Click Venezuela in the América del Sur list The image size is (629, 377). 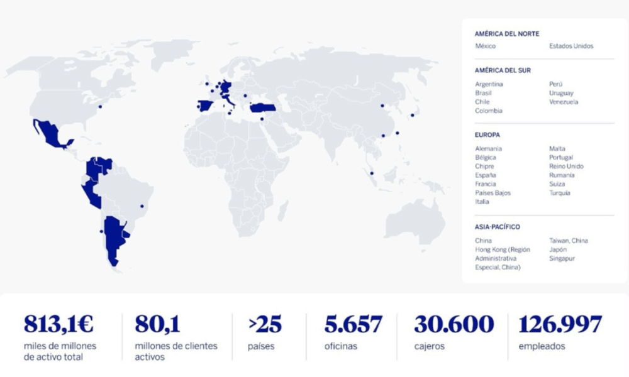coord(563,102)
